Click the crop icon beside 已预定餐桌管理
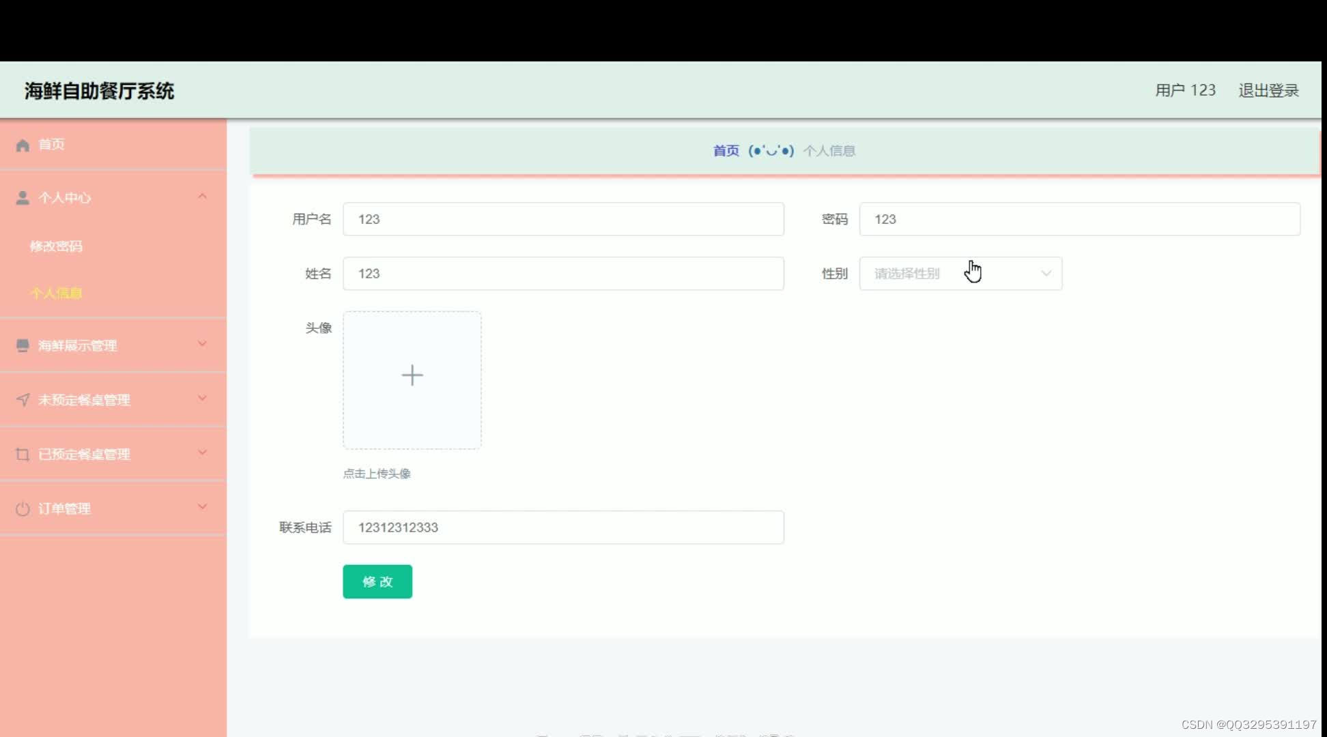The image size is (1327, 737). [x=23, y=454]
